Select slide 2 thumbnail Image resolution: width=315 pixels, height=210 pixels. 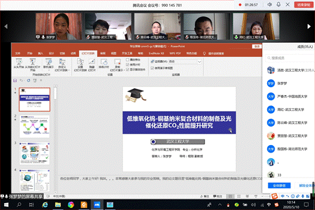point(35,126)
